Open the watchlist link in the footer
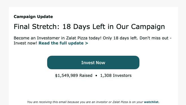Image resolution: width=186 pixels, height=105 pixels. point(151,102)
